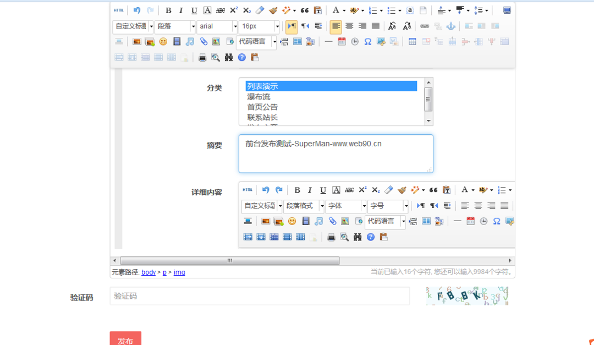
Task: Click clock time icon in outer editor
Action: click(x=355, y=42)
